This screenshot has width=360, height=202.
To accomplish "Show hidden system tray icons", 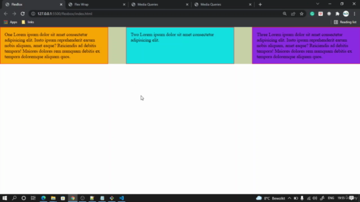I will 290,198.
